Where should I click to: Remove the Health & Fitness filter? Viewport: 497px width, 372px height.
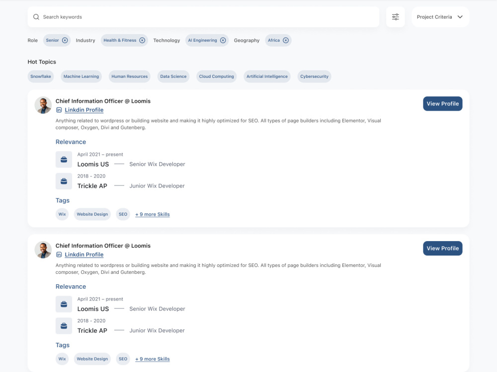click(x=142, y=40)
